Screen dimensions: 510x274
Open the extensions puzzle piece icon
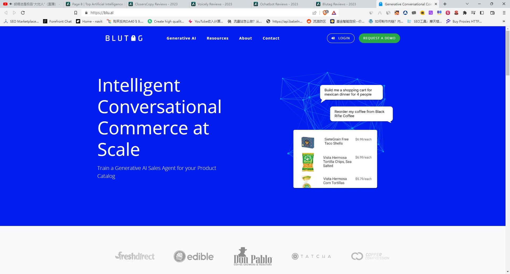[x=465, y=13]
